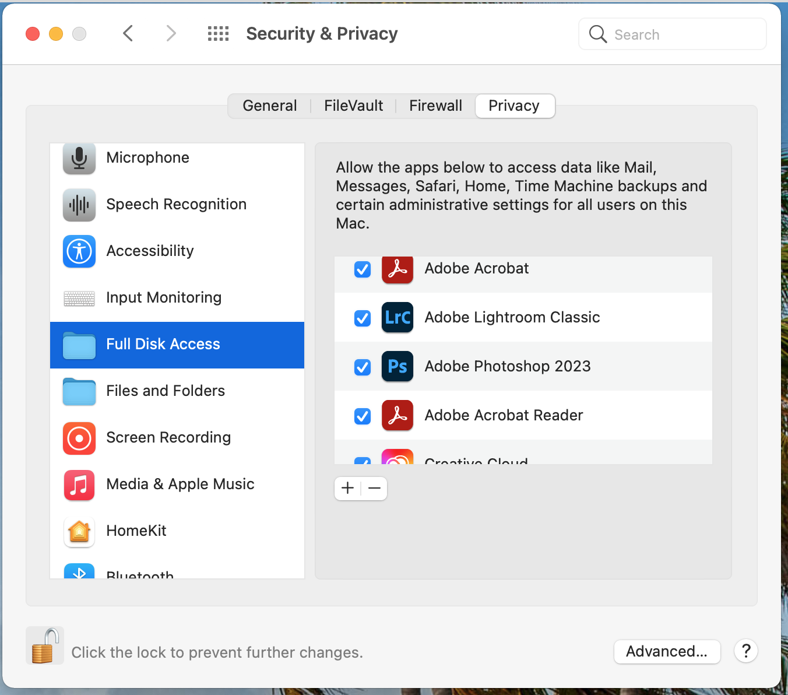The height and width of the screenshot is (695, 788).
Task: Click the Search field
Action: tap(673, 34)
